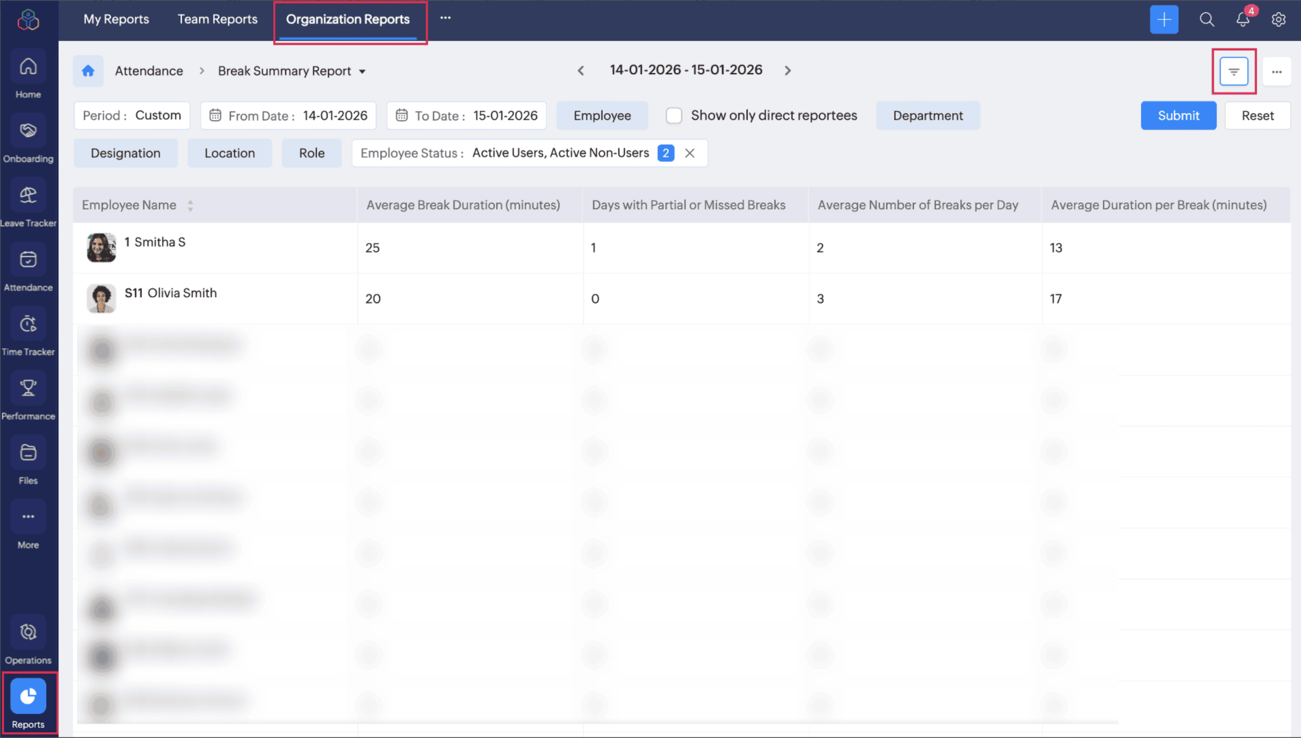
Task: Clear the Employee Status filter with X
Action: point(689,153)
